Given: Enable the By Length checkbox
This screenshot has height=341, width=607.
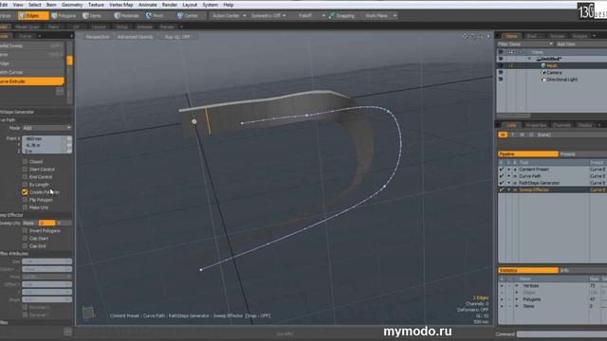Looking at the screenshot, I should point(25,185).
